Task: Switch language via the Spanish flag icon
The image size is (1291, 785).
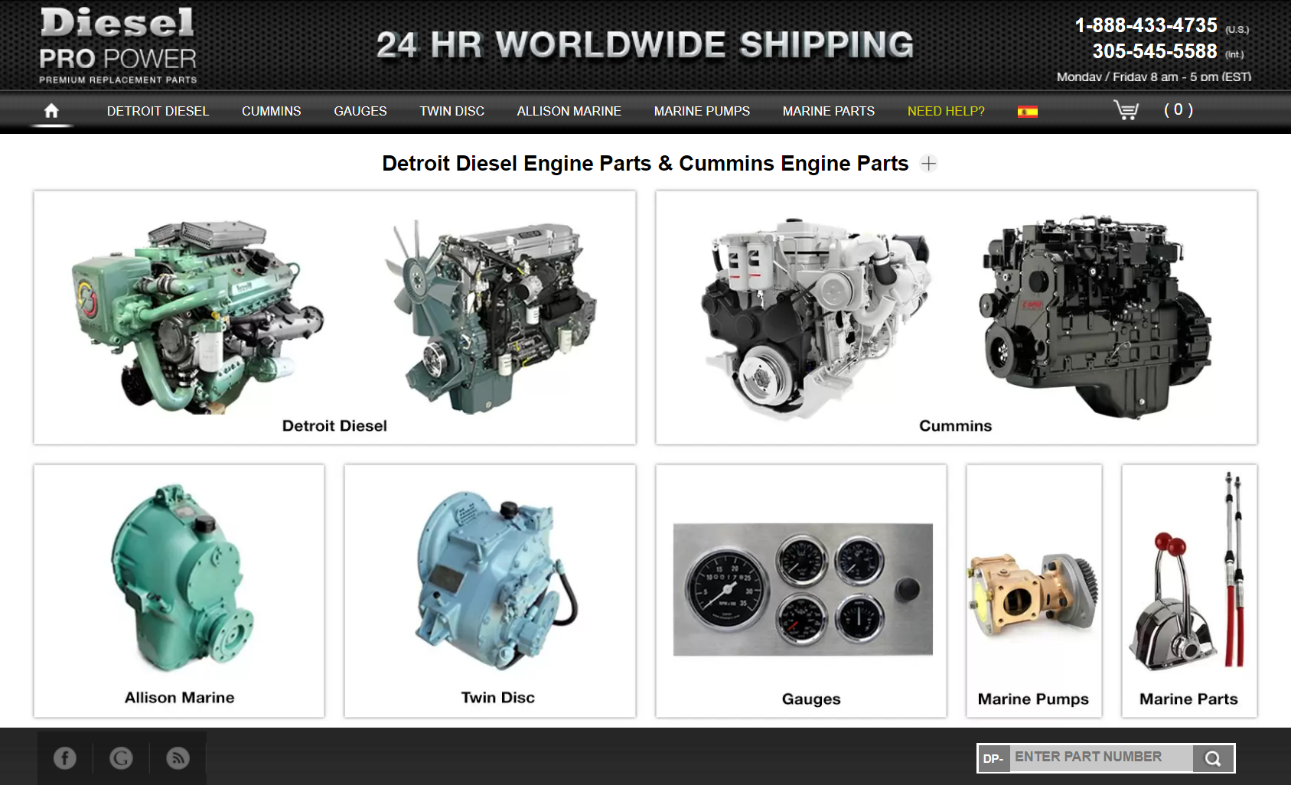Action: 1027,112
